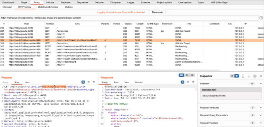The image size is (264, 127).
Task: Toggle \n non-printable characters in Response pane
Action: coord(188,82)
